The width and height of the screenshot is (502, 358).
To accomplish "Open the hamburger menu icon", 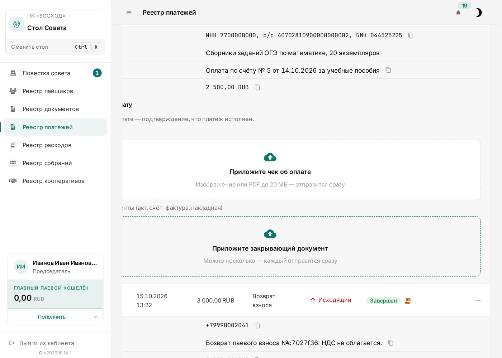I will (129, 13).
